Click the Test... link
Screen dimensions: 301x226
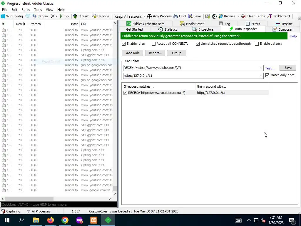(270, 68)
